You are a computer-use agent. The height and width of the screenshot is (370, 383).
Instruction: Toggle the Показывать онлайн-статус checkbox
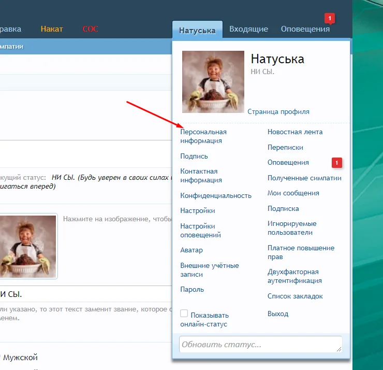[184, 314]
